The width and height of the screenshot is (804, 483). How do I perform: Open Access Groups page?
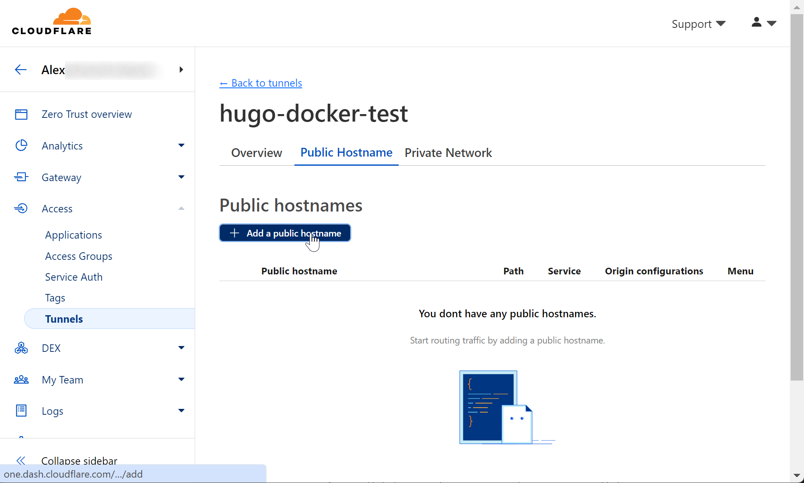click(x=79, y=256)
